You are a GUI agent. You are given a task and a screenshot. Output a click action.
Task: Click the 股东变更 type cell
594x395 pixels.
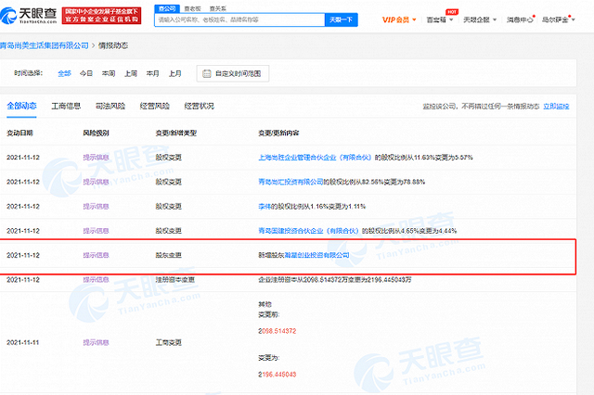(x=169, y=255)
